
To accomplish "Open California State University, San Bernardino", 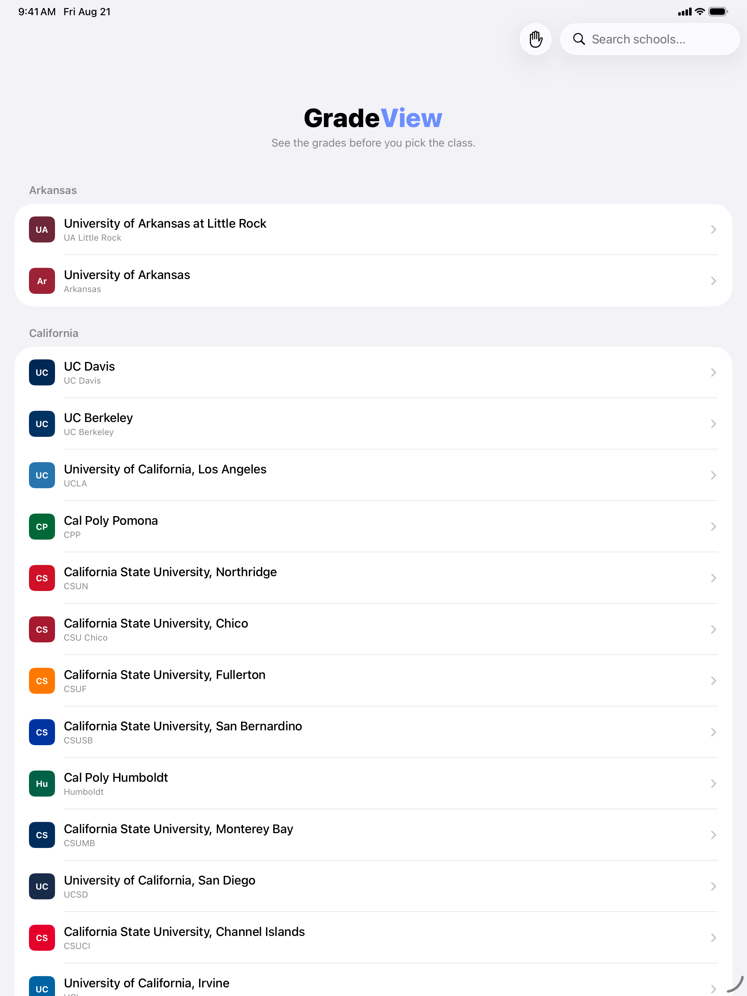I will (373, 732).
